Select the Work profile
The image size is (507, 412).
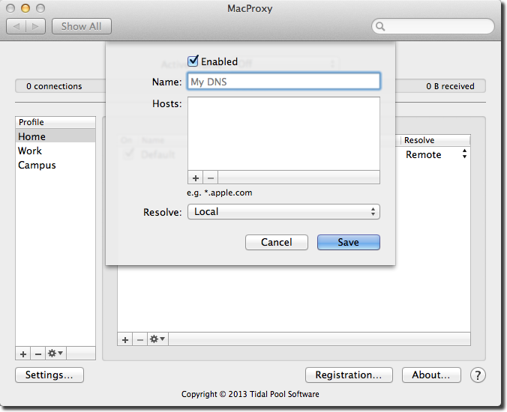point(55,151)
